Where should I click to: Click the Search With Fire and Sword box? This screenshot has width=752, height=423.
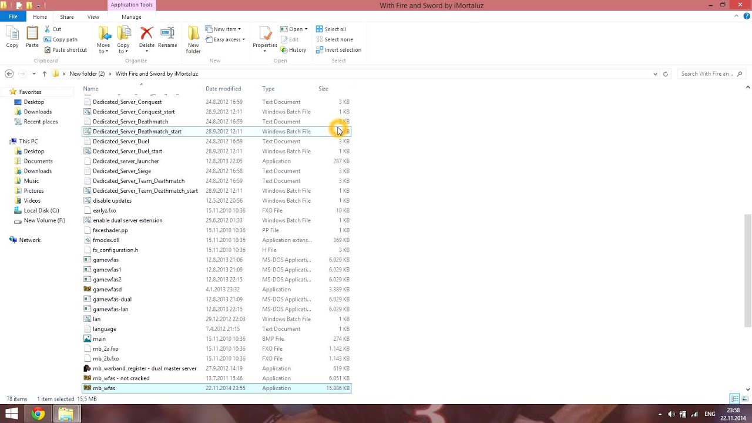tap(711, 74)
